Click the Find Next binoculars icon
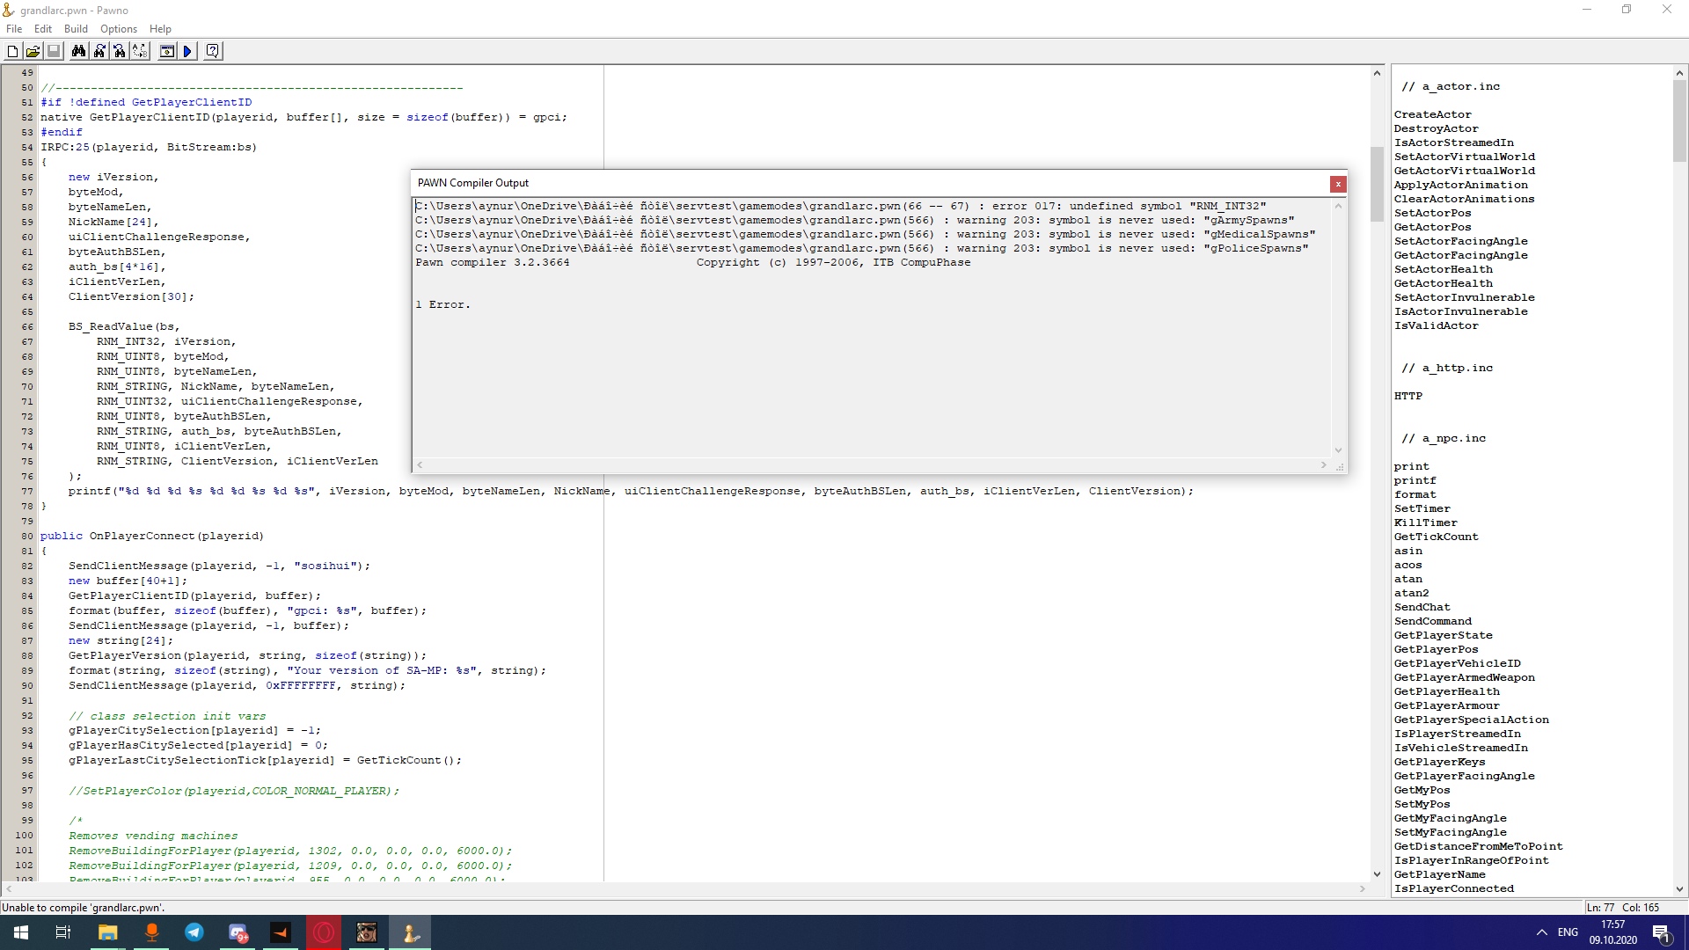The width and height of the screenshot is (1689, 950). point(99,51)
